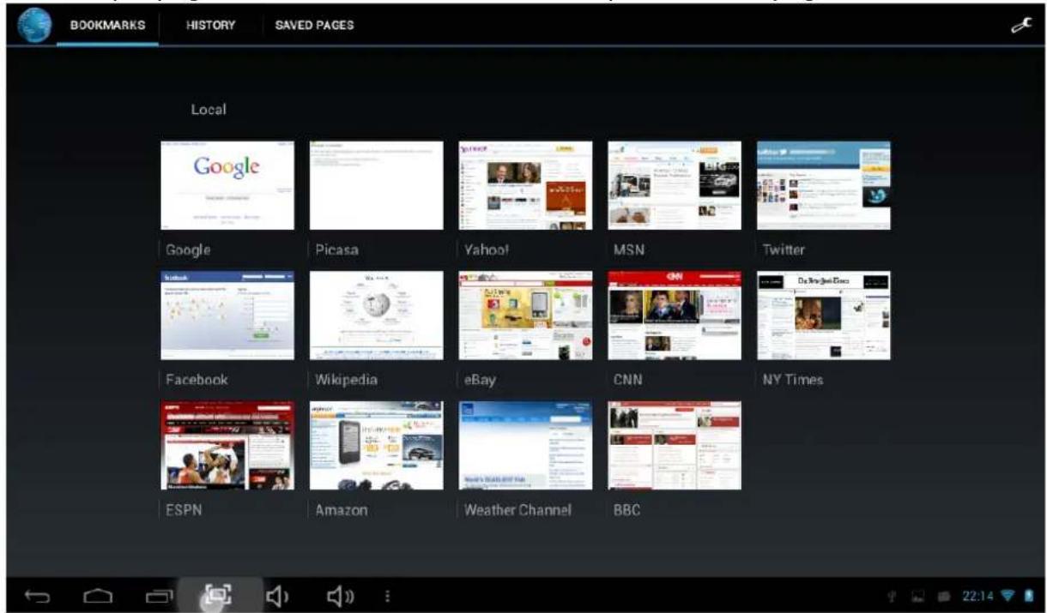Viewport: 1047px width, 613px height.
Task: Raise volume with the louder speaker icon
Action: (x=341, y=594)
